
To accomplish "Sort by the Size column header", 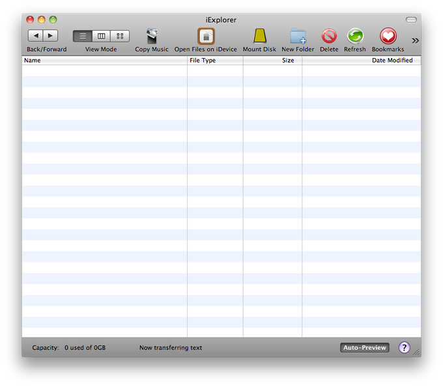I will (272, 61).
